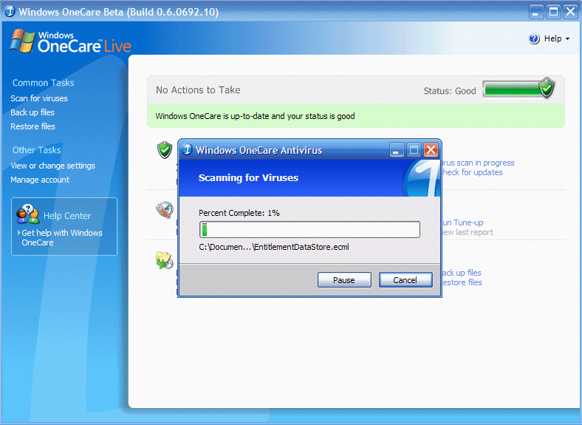This screenshot has height=425, width=582.
Task: Click the up-to-date status message text
Action: (x=255, y=116)
